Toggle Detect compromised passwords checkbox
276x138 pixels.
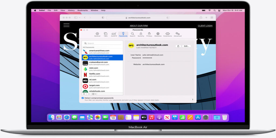[82, 98]
